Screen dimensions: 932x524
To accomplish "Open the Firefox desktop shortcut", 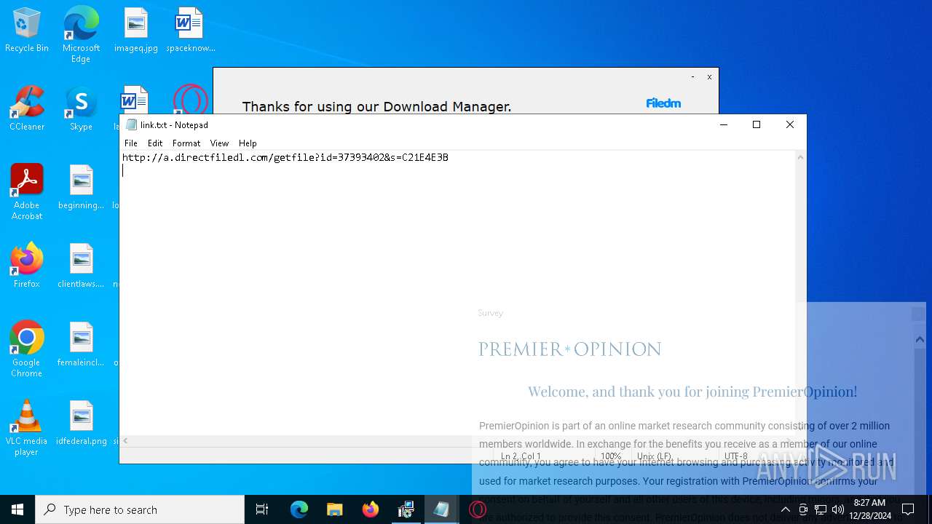I will [x=27, y=266].
